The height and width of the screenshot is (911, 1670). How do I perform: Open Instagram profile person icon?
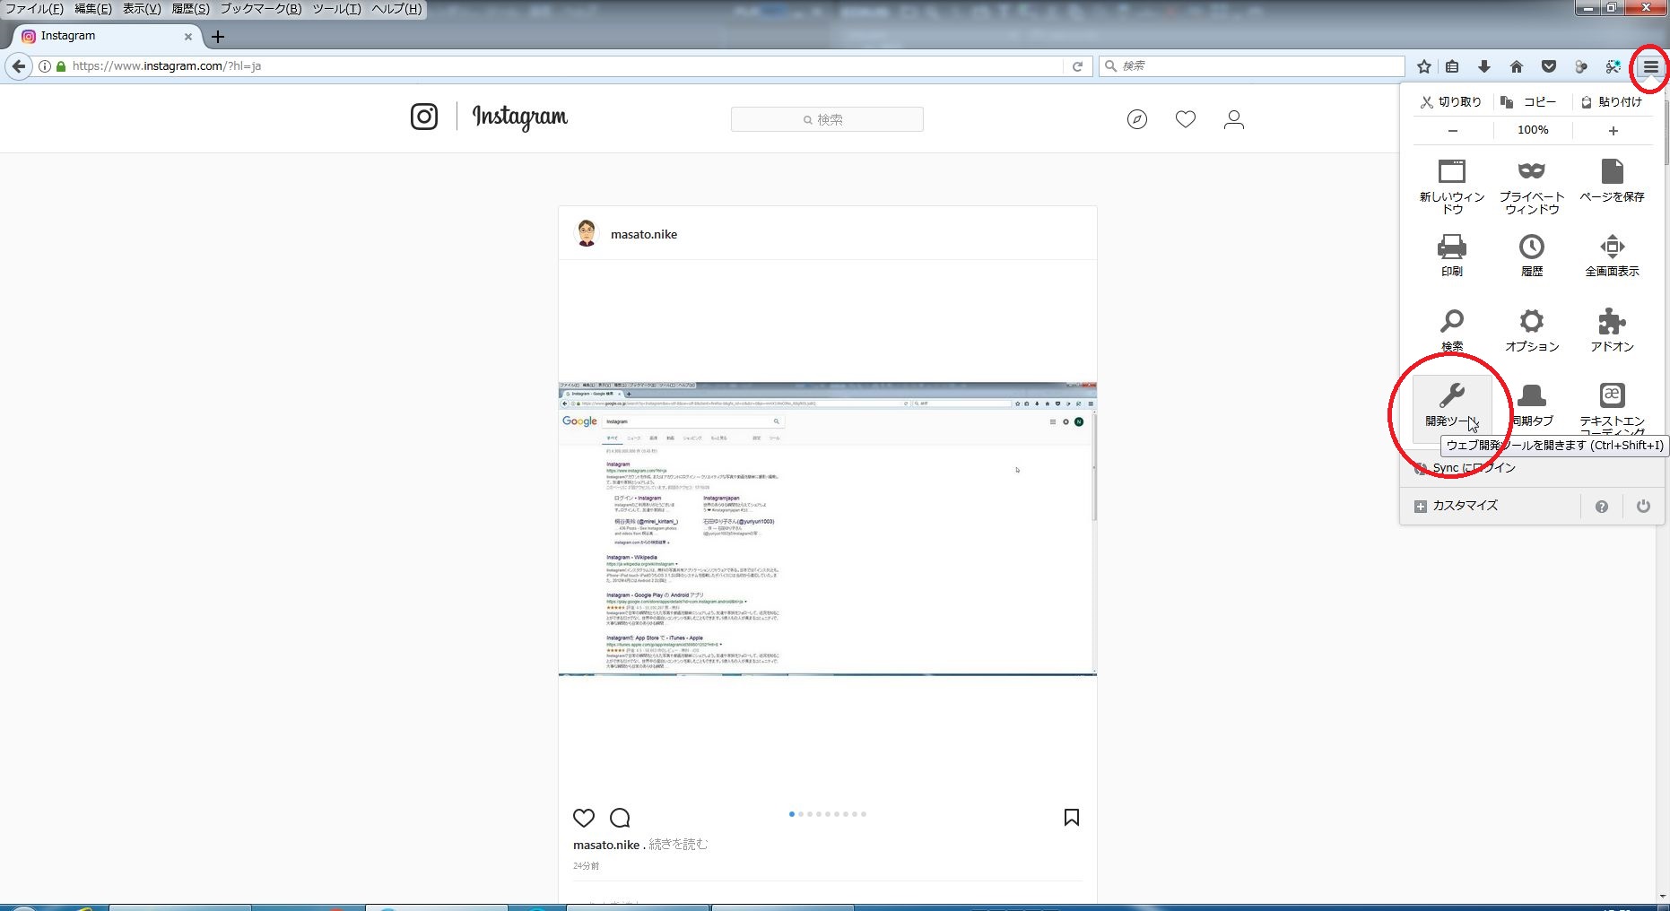(1234, 119)
